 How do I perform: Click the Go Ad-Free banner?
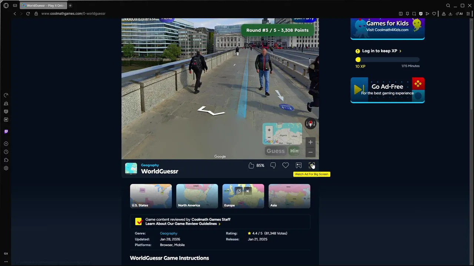387,90
